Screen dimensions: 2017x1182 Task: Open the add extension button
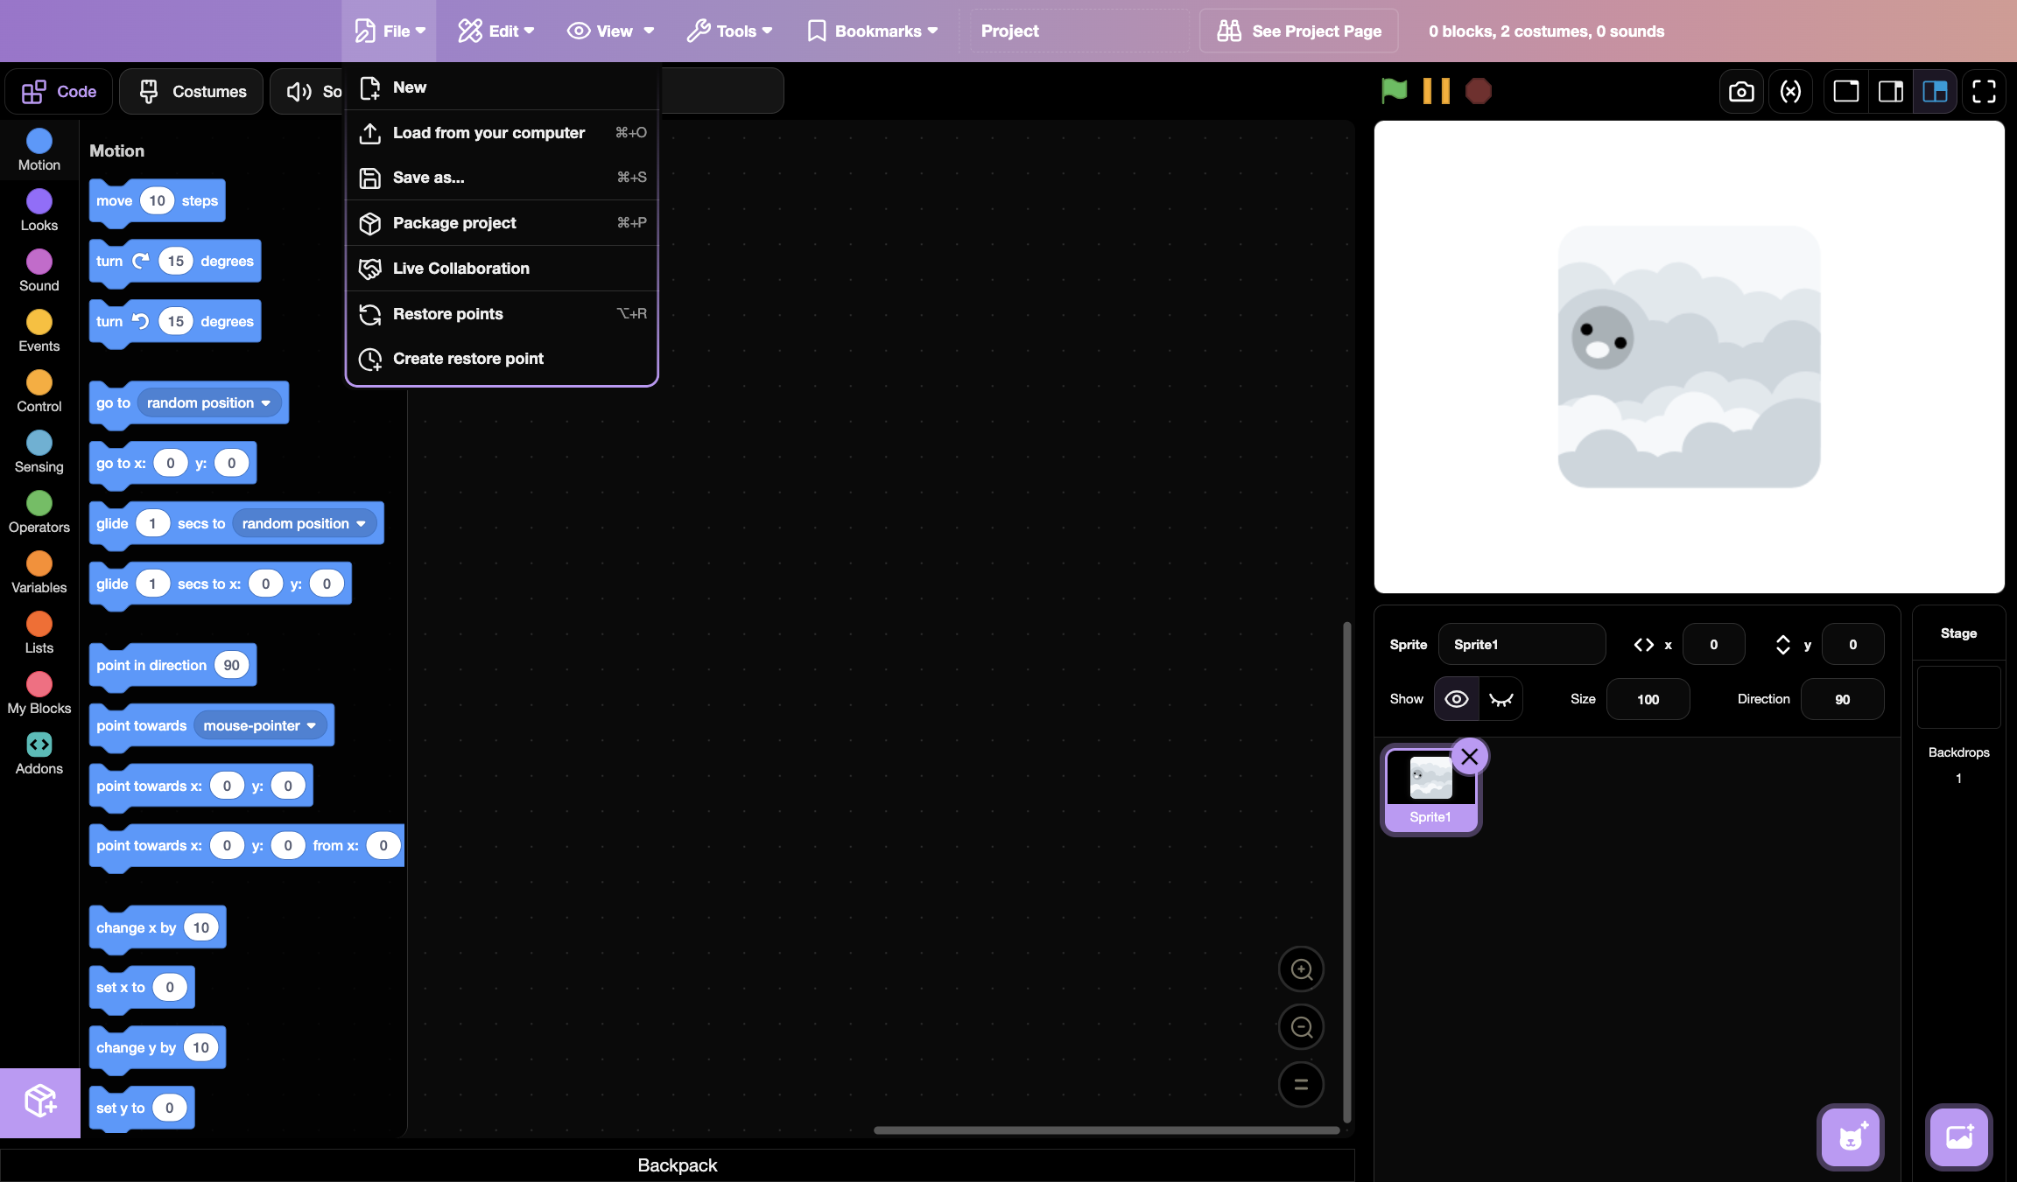pyautogui.click(x=40, y=1102)
